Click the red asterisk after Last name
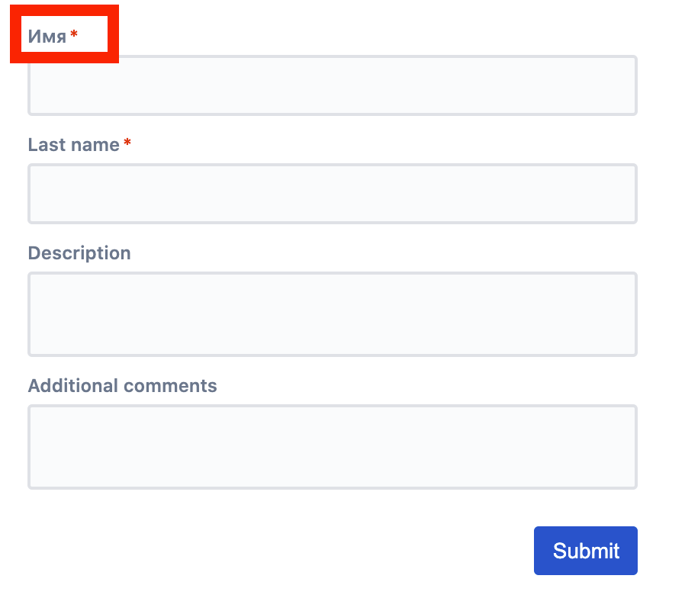Image resolution: width=685 pixels, height=598 pixels. click(x=127, y=142)
